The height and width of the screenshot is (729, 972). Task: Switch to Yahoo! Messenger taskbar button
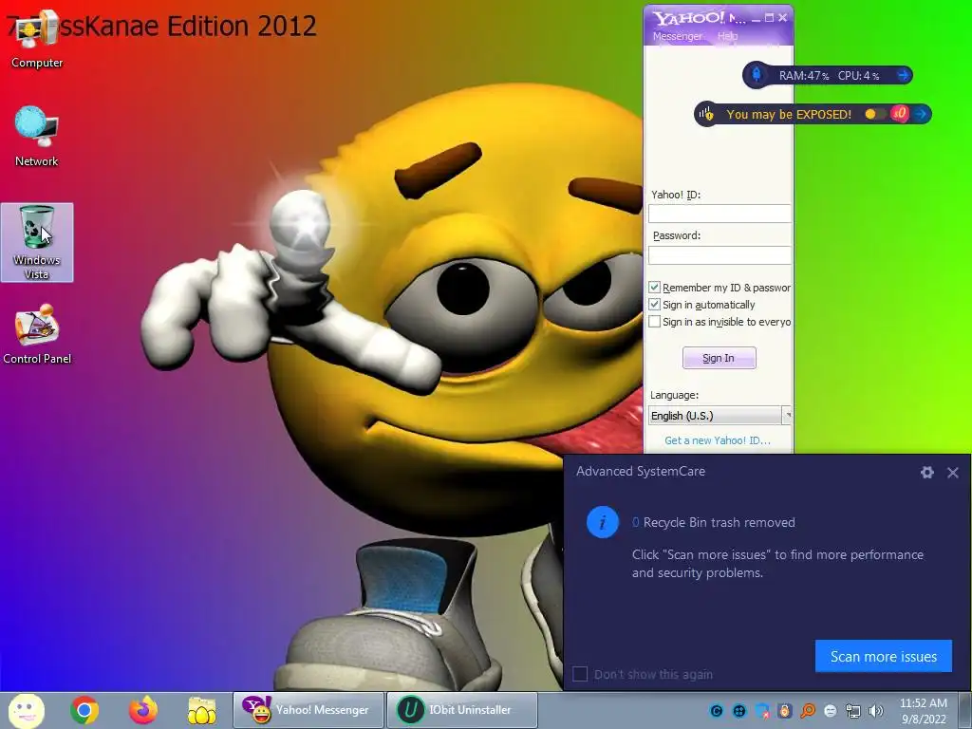[x=308, y=710]
